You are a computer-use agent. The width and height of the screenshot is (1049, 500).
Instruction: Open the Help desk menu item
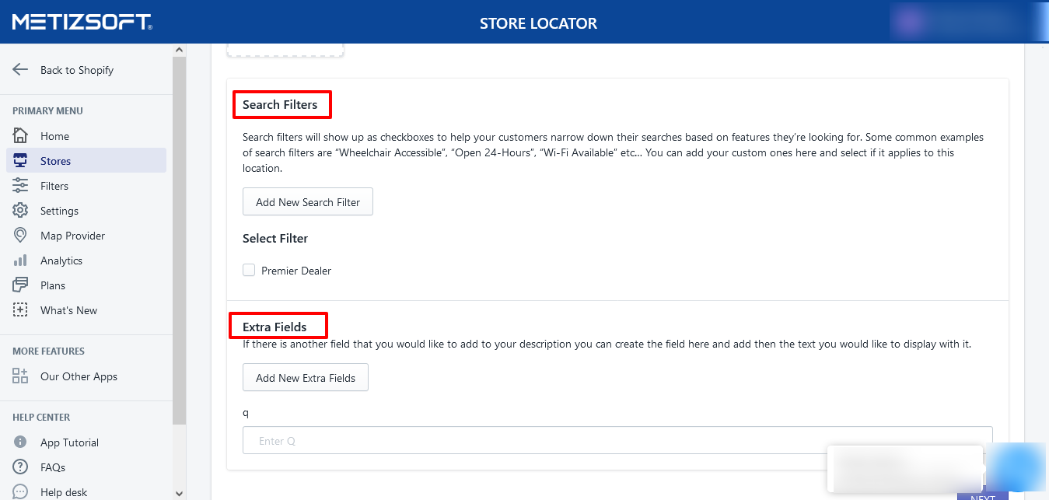64,491
